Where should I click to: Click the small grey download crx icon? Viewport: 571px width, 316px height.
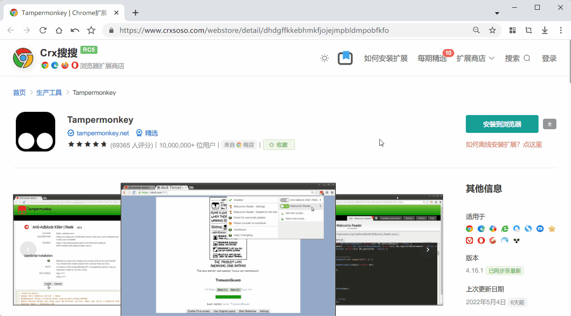pyautogui.click(x=549, y=124)
